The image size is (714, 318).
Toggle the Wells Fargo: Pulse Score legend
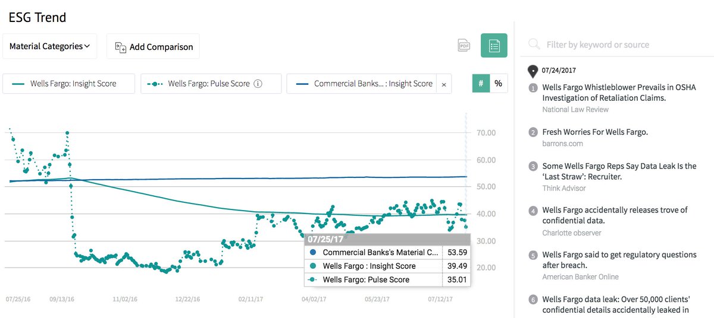(x=211, y=84)
